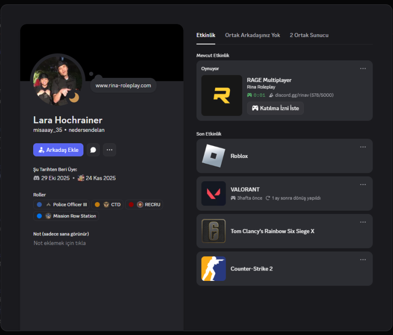Viewport: 393px width, 335px height.
Task: Click the orange CTD role color dot
Action: (97, 205)
